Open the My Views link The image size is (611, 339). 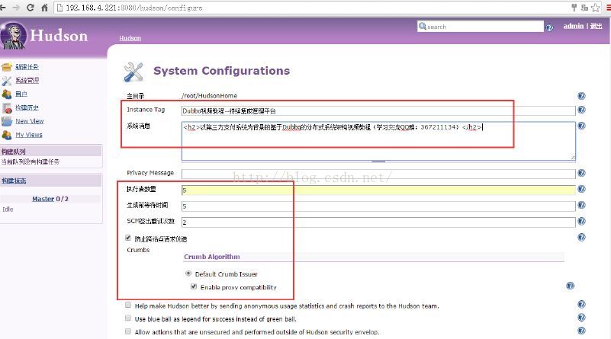[29, 135]
